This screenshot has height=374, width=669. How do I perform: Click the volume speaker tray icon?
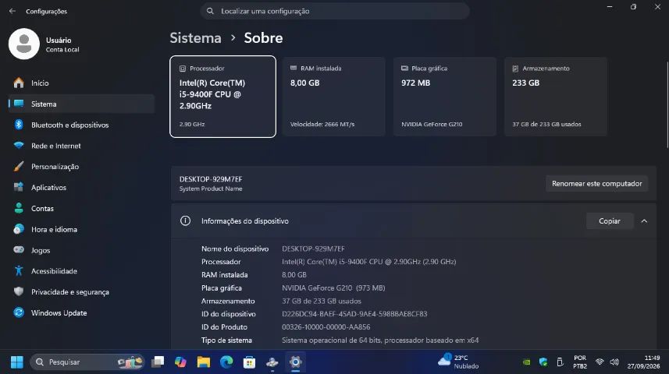pos(614,362)
